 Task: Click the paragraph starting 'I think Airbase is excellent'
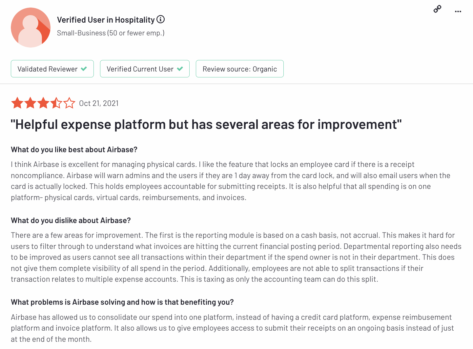click(231, 181)
